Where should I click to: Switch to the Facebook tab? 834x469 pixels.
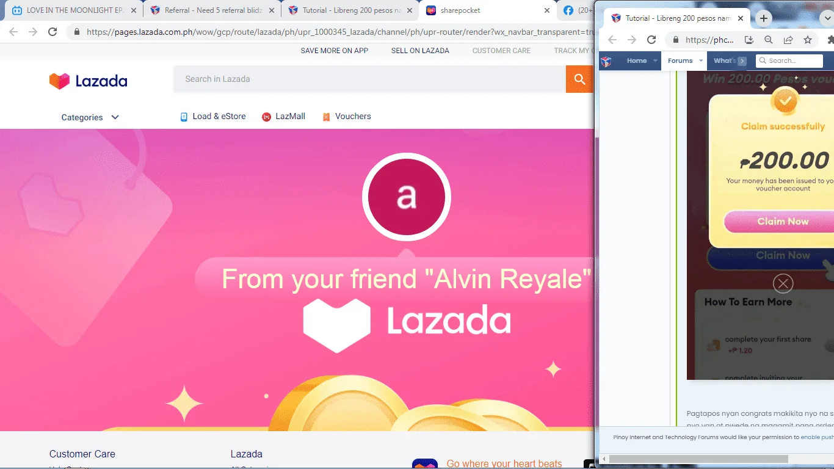(x=575, y=10)
